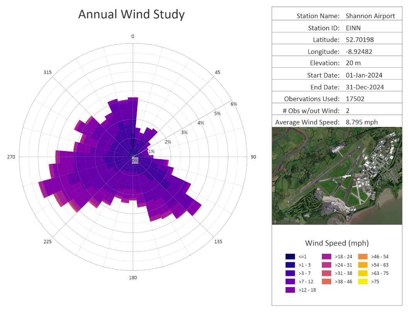408x314 pixels.
Task: Open the Shannon Airport satellite image
Action: [x=337, y=176]
